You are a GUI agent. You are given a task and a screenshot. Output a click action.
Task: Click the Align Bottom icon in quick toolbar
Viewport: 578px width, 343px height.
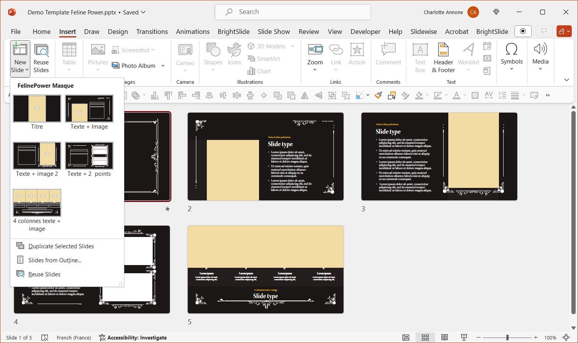tap(155, 95)
